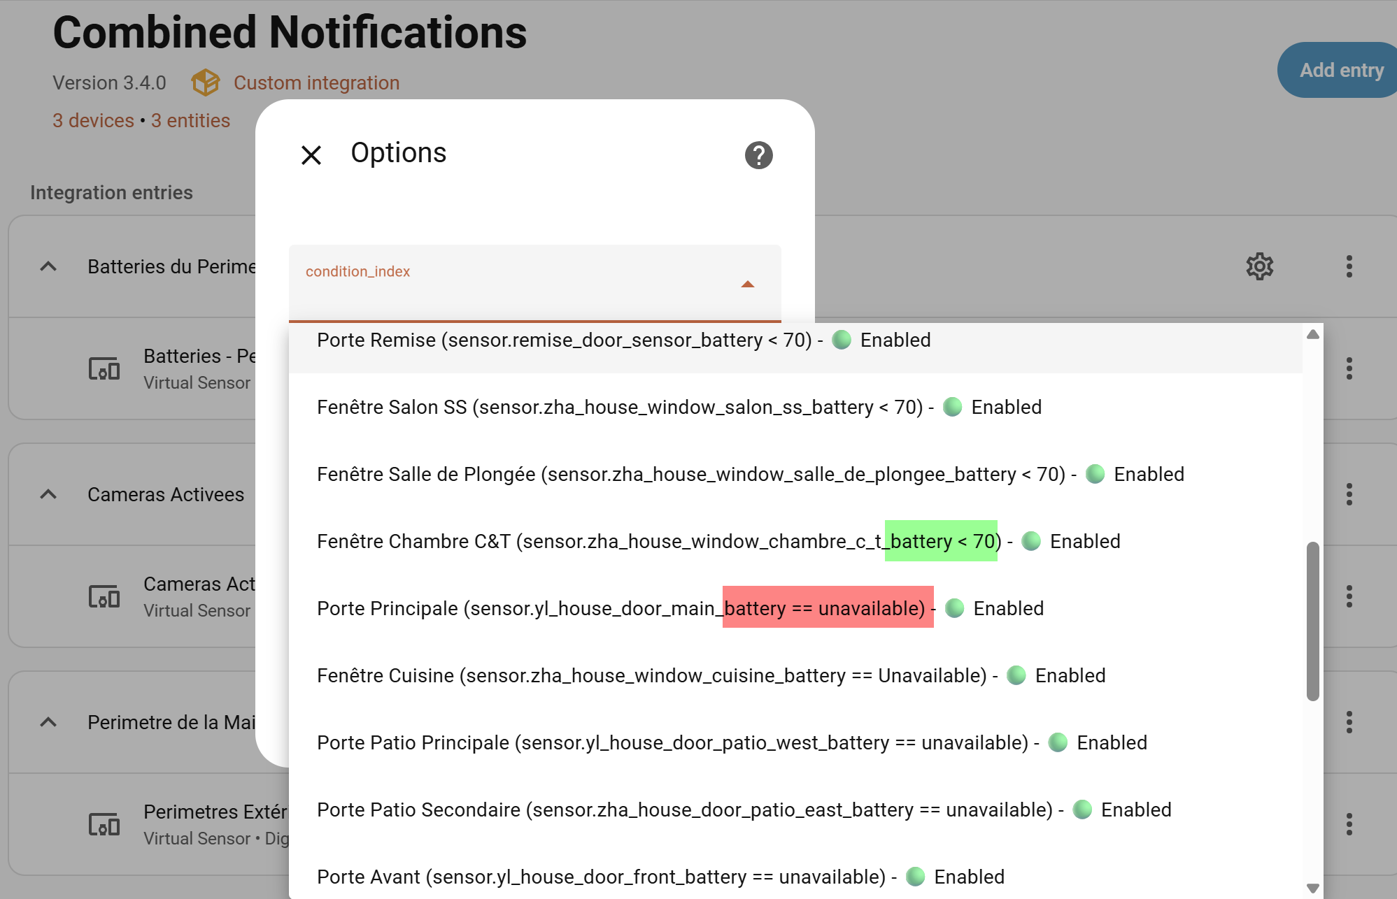Collapse the Perimetre de la Maison entry
This screenshot has width=1397, height=899.
(x=48, y=722)
